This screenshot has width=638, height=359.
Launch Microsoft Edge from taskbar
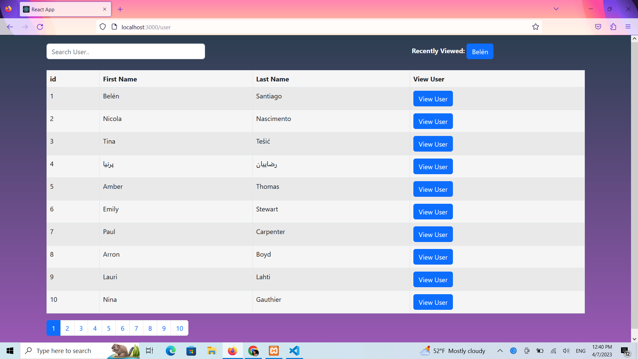click(x=170, y=351)
